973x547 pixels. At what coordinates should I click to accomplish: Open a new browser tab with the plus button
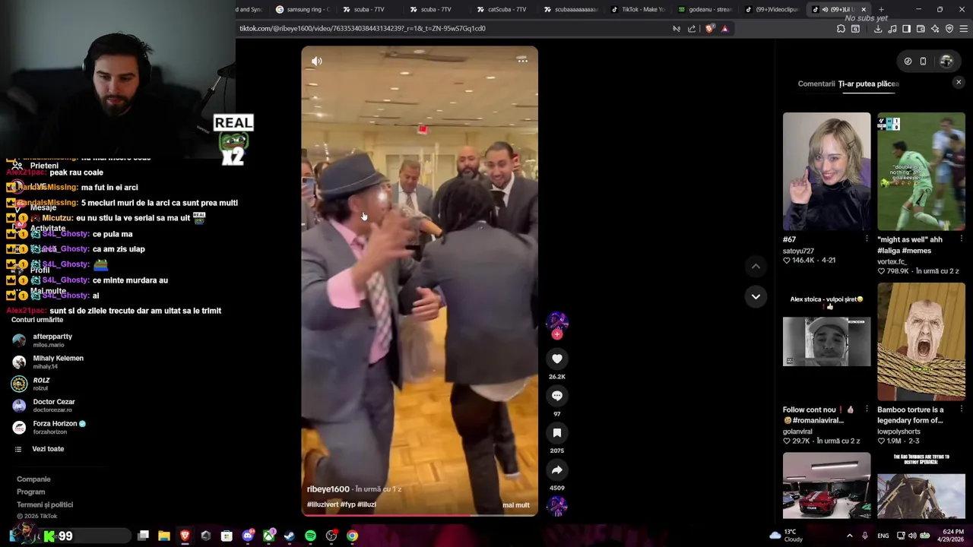[x=881, y=9]
